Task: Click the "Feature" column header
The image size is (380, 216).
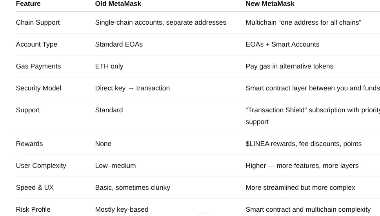Action: tap(28, 4)
